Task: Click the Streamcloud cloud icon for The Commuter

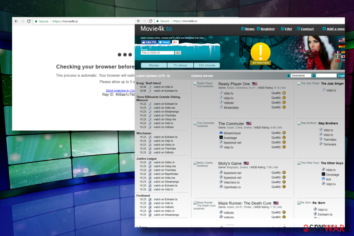Action: pyautogui.click(x=221, y=133)
